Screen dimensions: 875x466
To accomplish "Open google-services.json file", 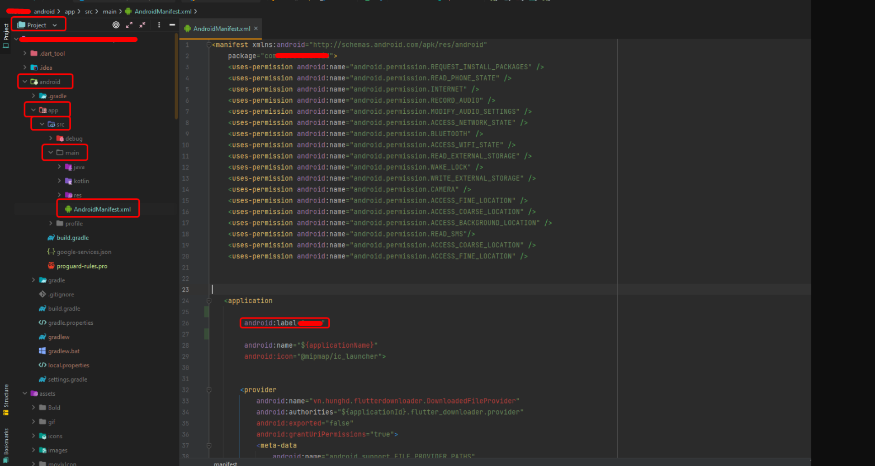I will point(83,252).
